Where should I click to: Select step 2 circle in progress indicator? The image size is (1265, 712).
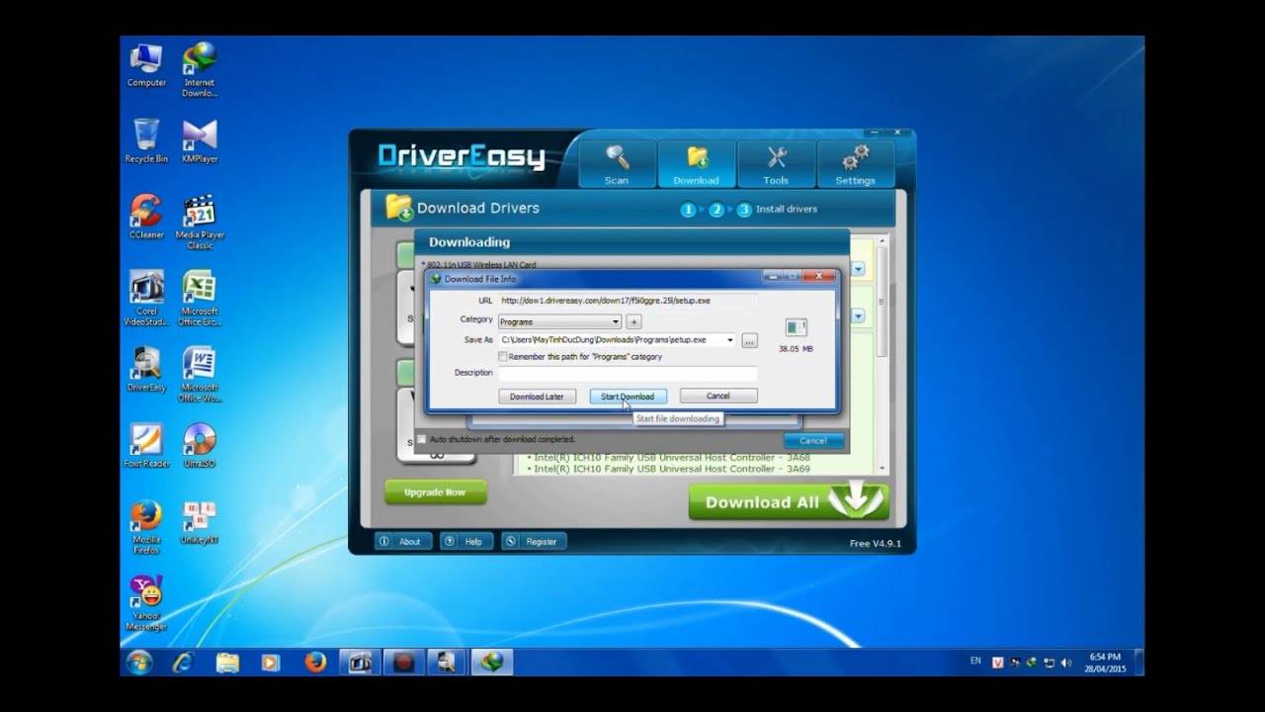717,209
